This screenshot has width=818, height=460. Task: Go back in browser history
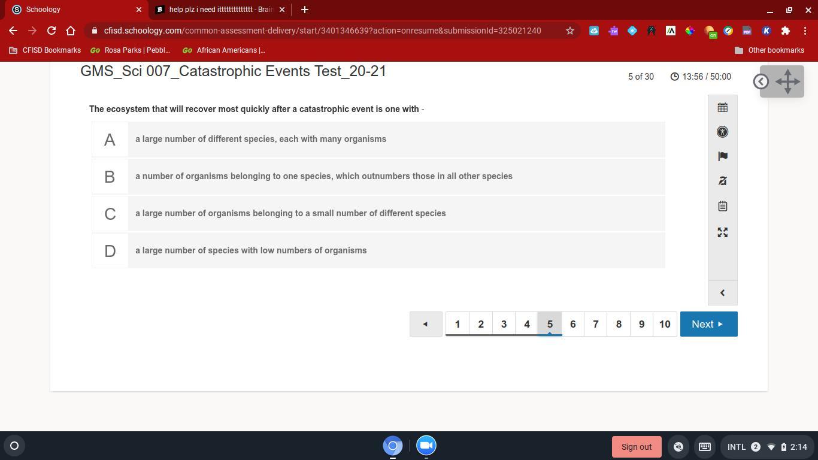pos(13,31)
